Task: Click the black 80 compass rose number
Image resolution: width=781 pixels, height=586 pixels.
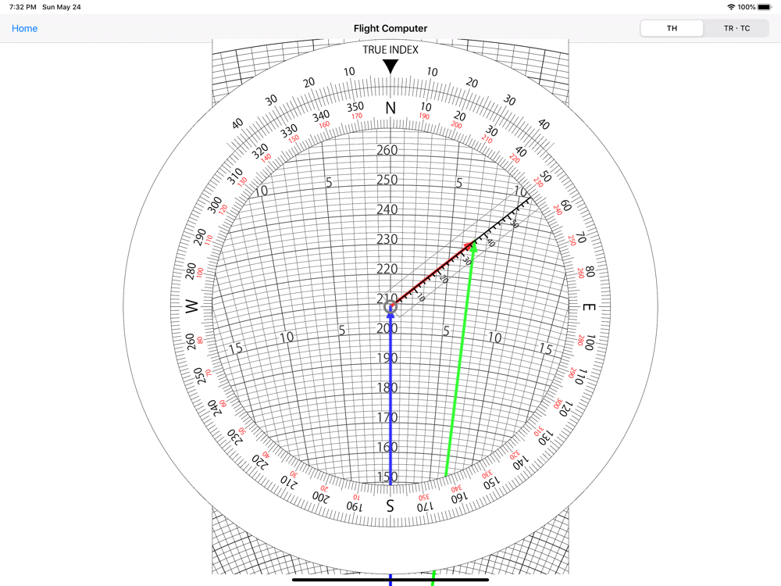Action: pos(590,272)
